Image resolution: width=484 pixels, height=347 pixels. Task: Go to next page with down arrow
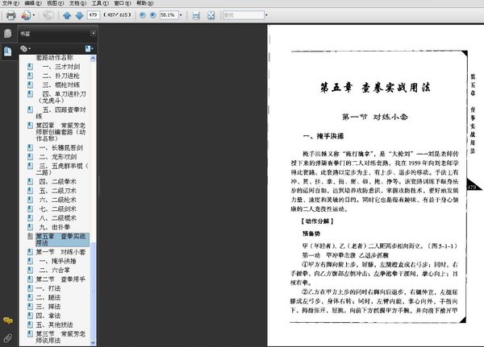79,15
